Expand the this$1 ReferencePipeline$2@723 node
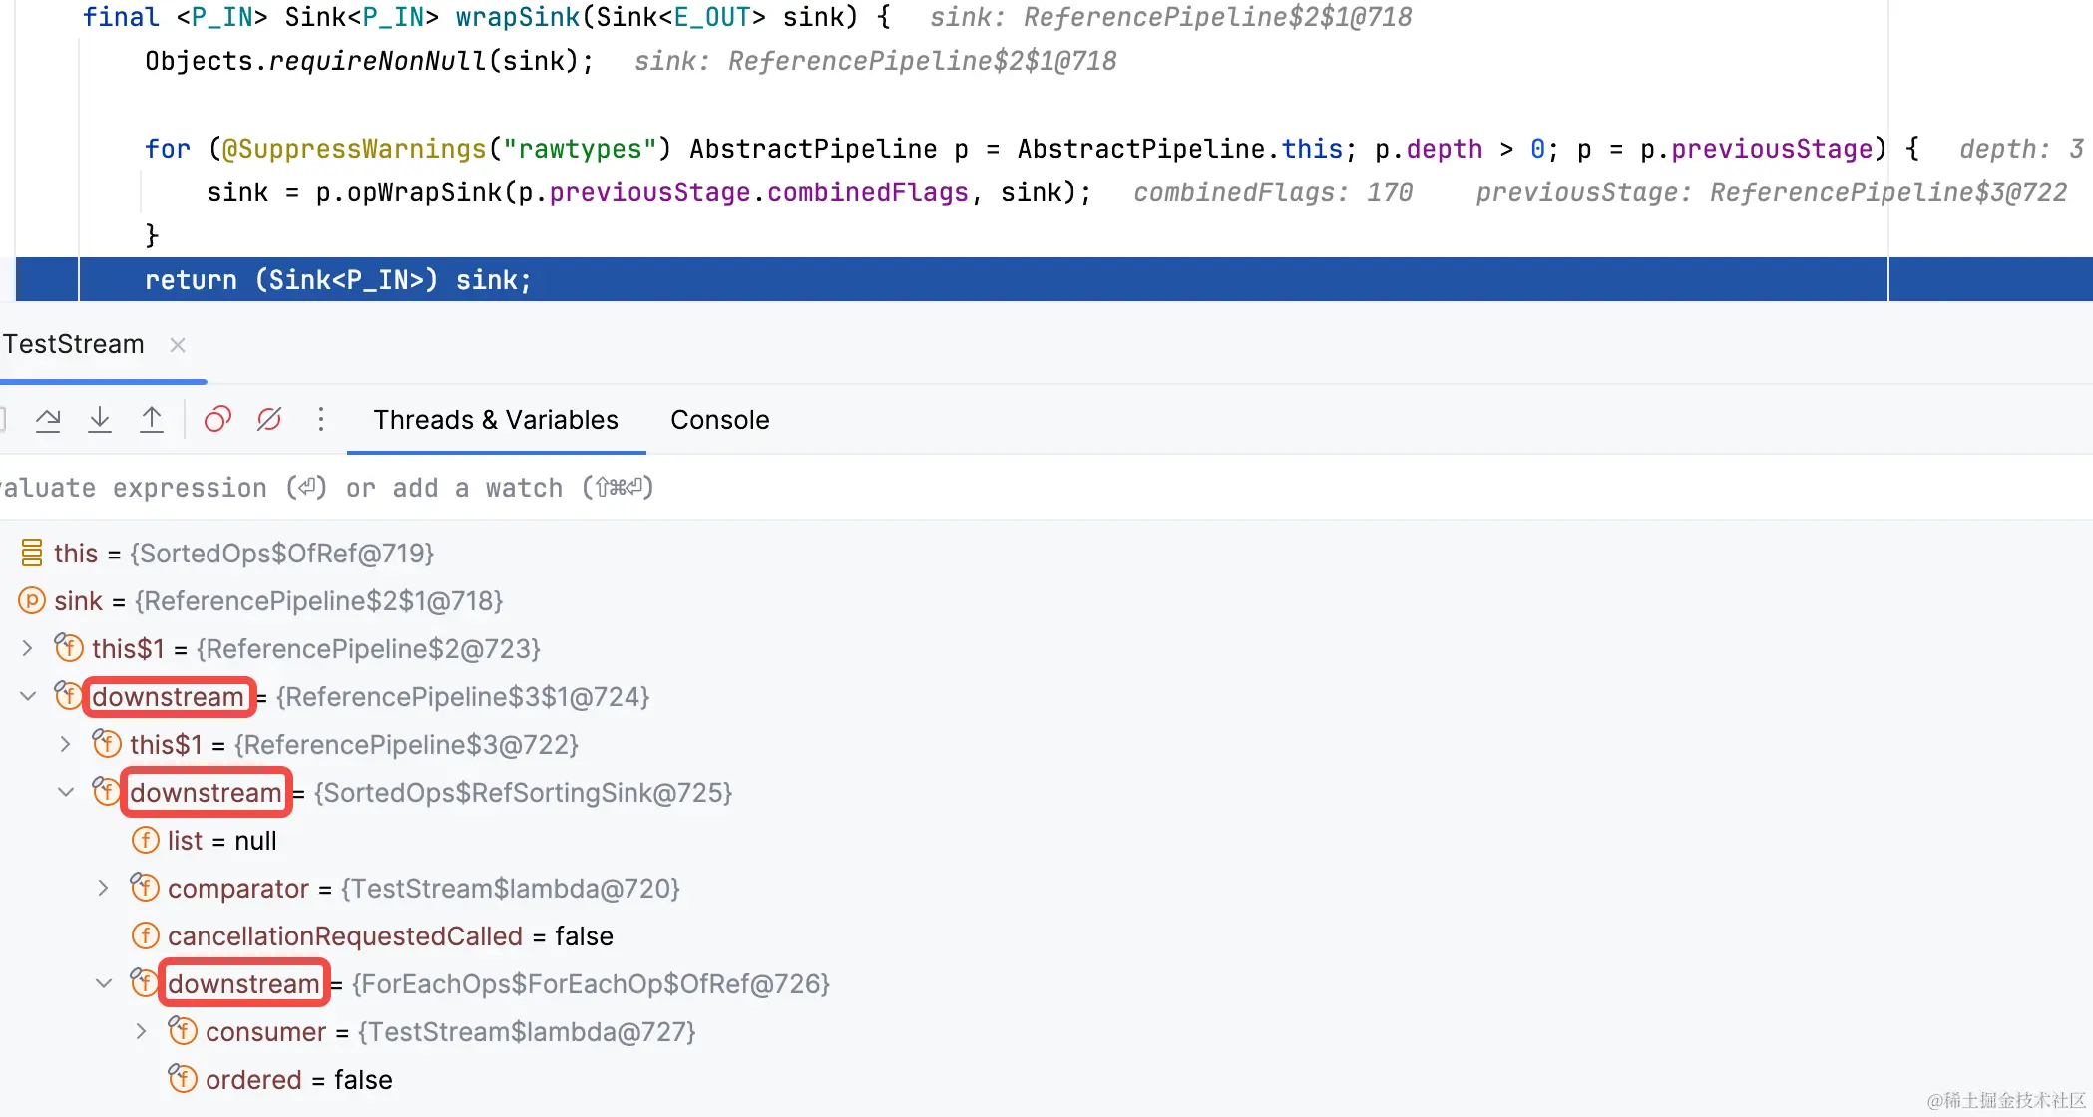The width and height of the screenshot is (2093, 1117). pyautogui.click(x=28, y=649)
